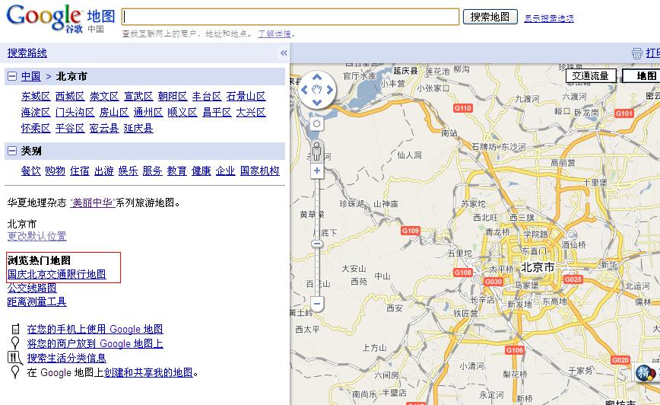Click the square button below the pan control
Viewport: 660px width, 405px height.
point(316,124)
